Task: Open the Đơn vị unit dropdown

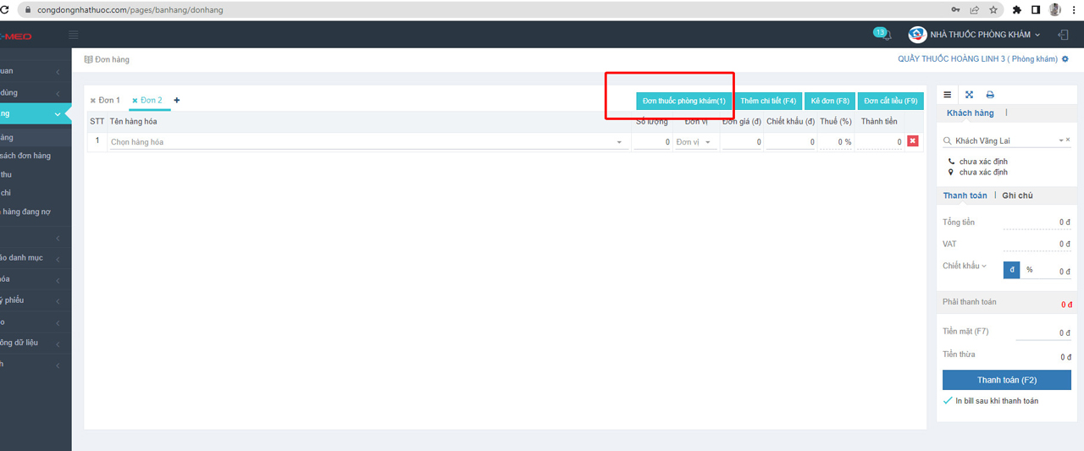Action: [695, 142]
